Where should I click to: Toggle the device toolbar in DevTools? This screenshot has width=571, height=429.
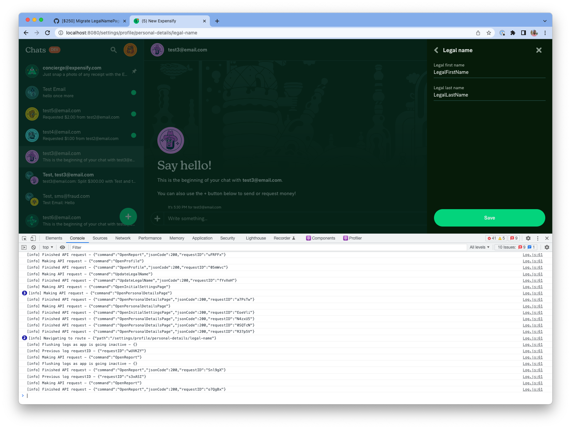[33, 238]
